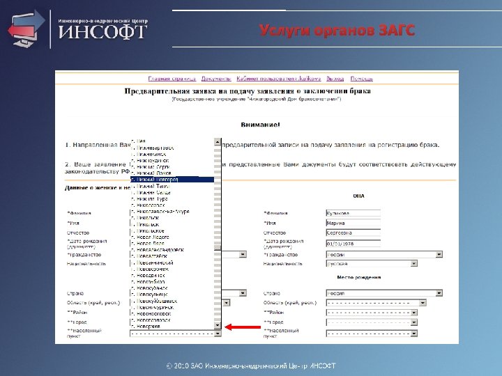Open the groom's Страна dropdown arrow
This screenshot has width=502, height=376.
click(243, 293)
